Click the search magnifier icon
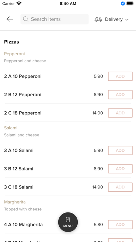Screen dimensions: 136x242 pyautogui.click(x=26, y=19)
